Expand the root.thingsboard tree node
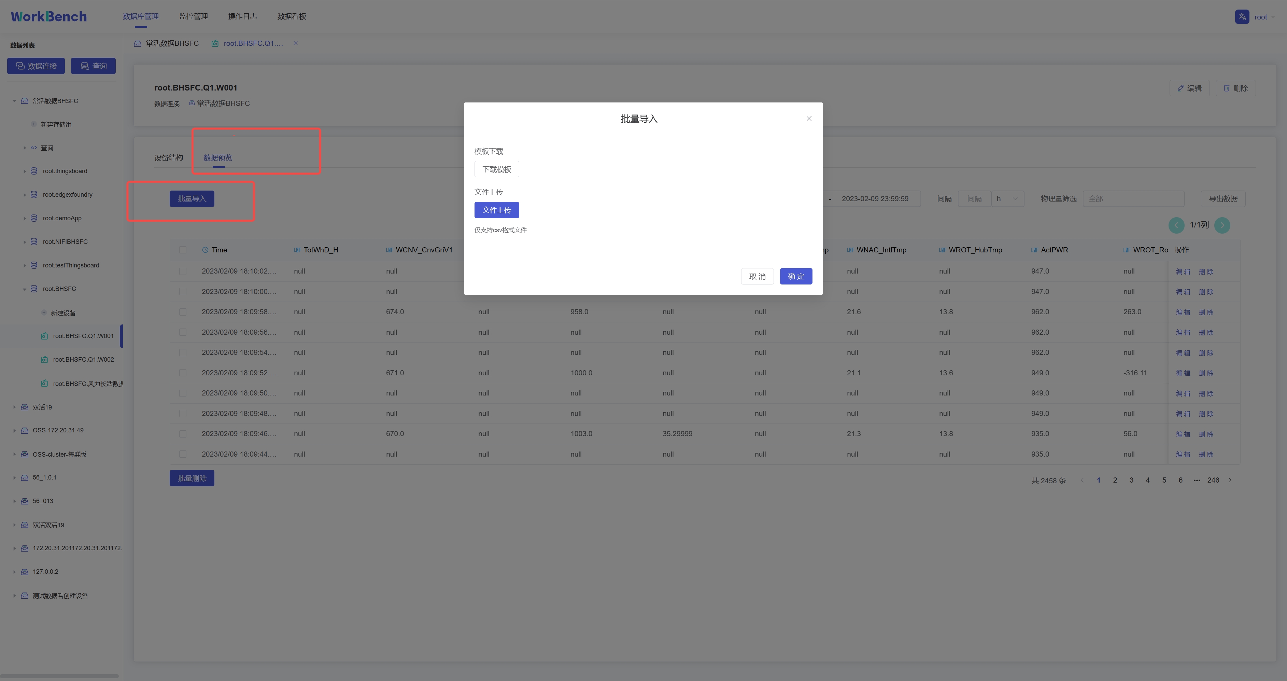This screenshot has width=1287, height=681. coord(25,171)
